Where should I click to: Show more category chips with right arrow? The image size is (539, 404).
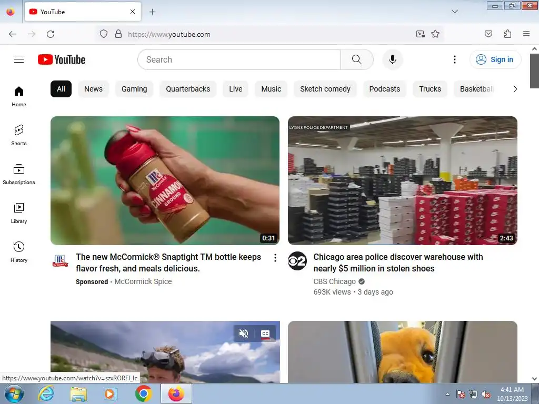(x=515, y=89)
